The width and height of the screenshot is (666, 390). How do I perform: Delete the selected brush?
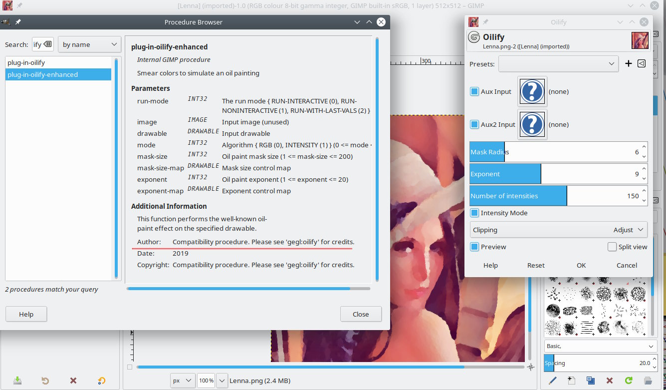click(610, 381)
